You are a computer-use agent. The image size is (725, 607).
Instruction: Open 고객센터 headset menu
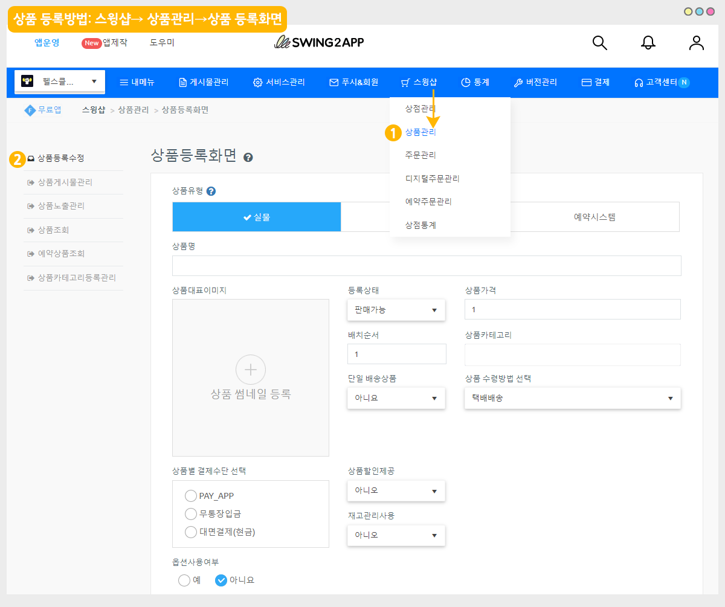coord(660,83)
